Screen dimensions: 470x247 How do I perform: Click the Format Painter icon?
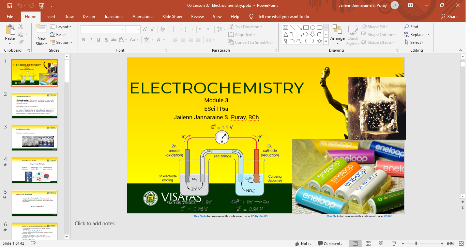click(x=21, y=42)
